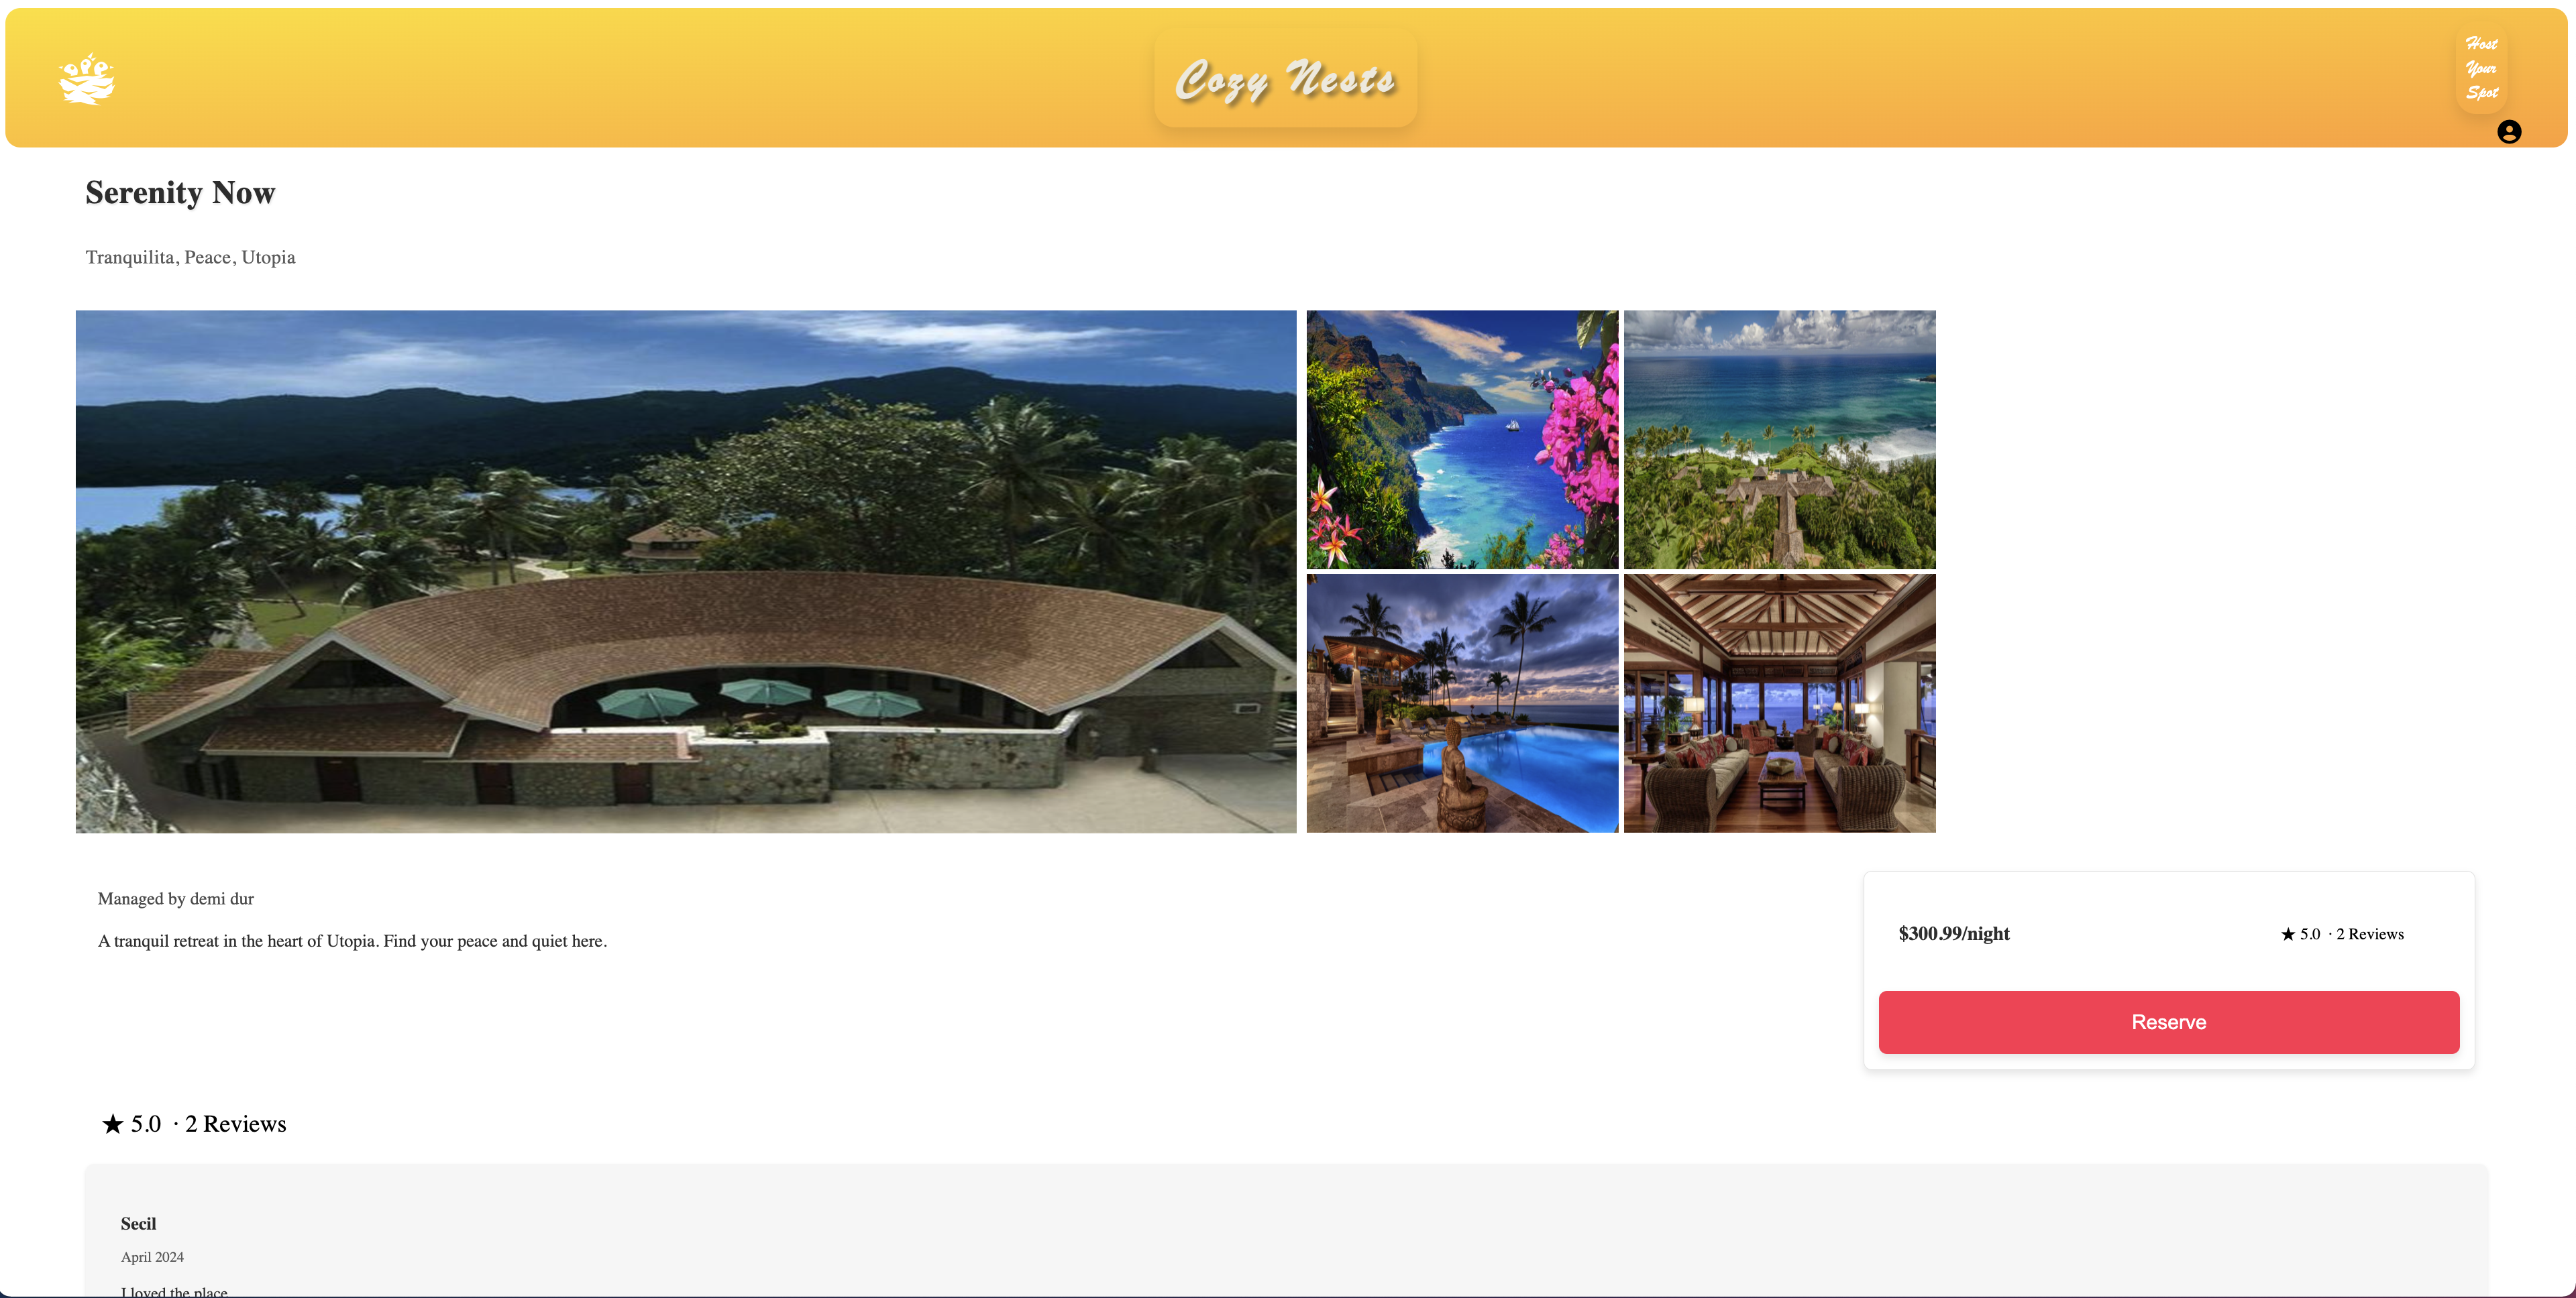Click the reviewer name Secil
The image size is (2576, 1298).
tap(138, 1224)
